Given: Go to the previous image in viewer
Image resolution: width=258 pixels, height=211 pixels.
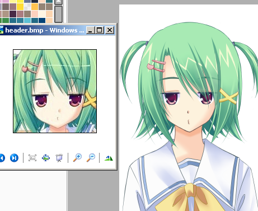Looking at the screenshot, I should (2, 158).
